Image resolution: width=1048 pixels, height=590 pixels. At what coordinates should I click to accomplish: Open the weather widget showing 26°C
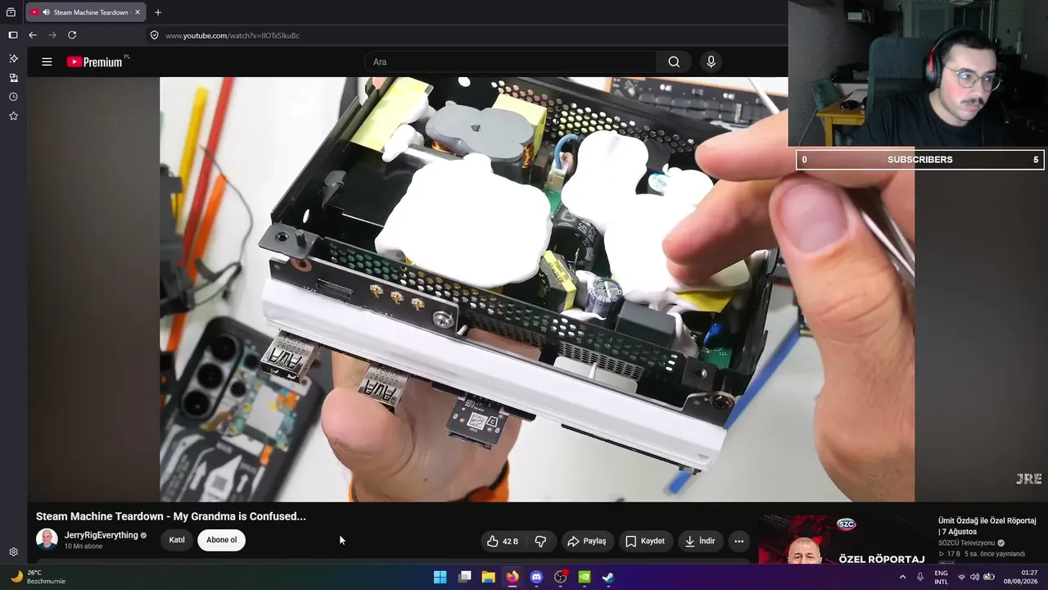38,577
